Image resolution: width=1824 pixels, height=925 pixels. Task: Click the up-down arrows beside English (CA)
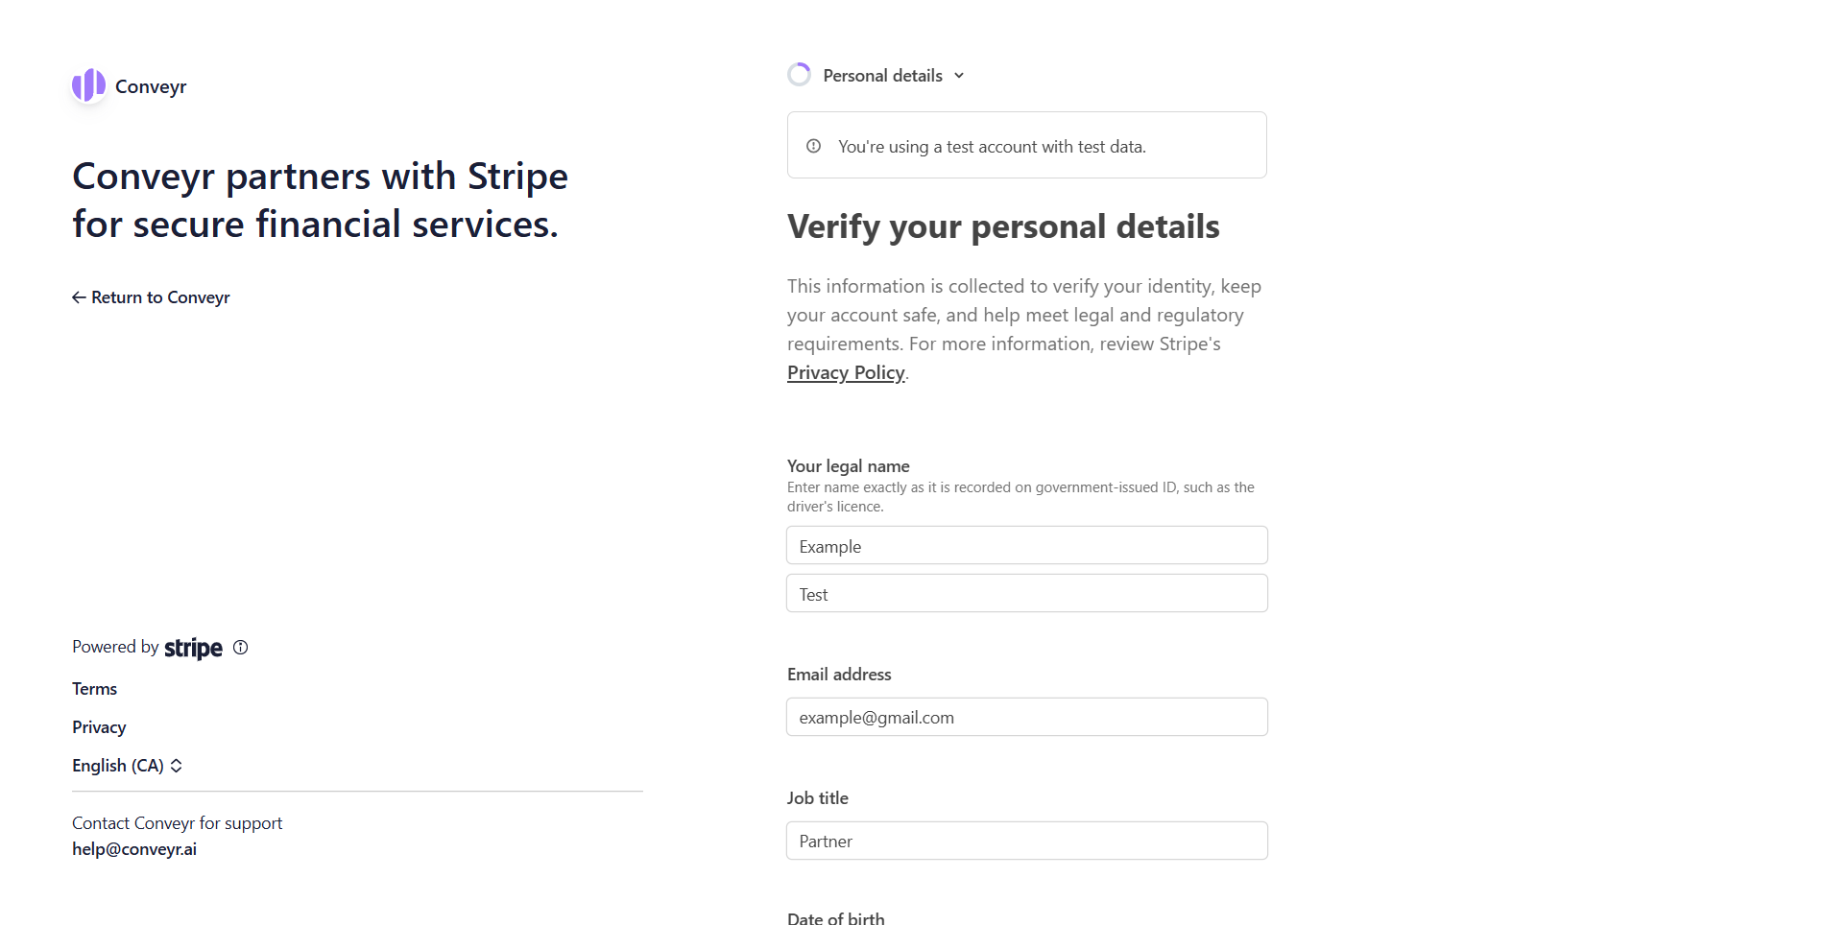point(177,766)
